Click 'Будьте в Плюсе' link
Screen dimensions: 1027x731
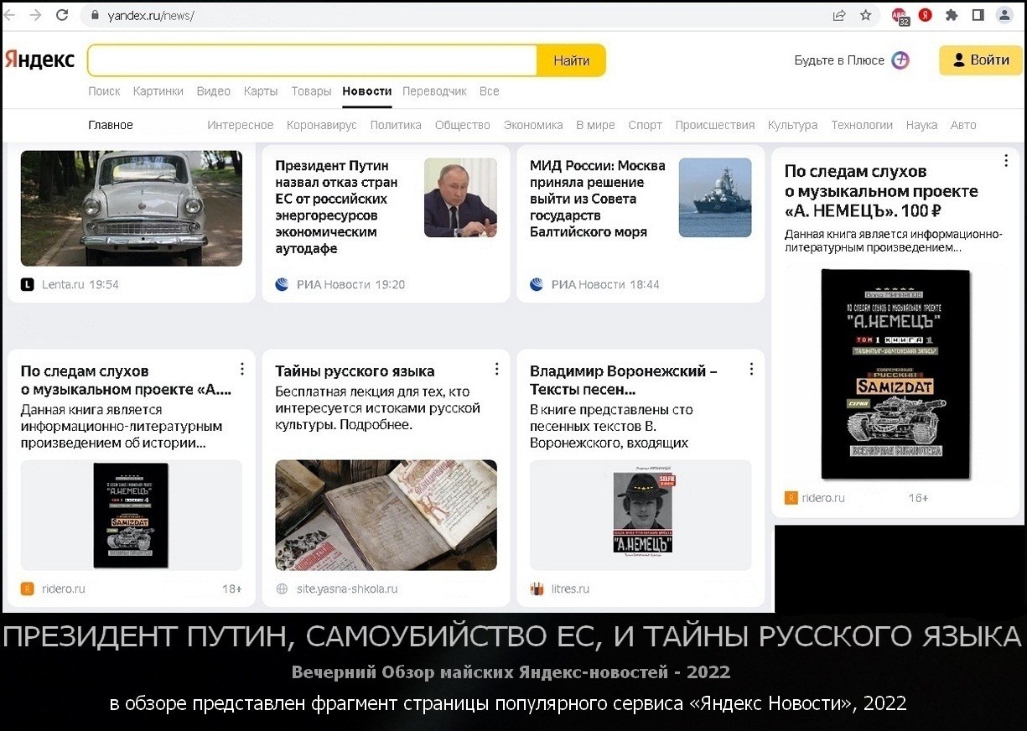tap(839, 60)
